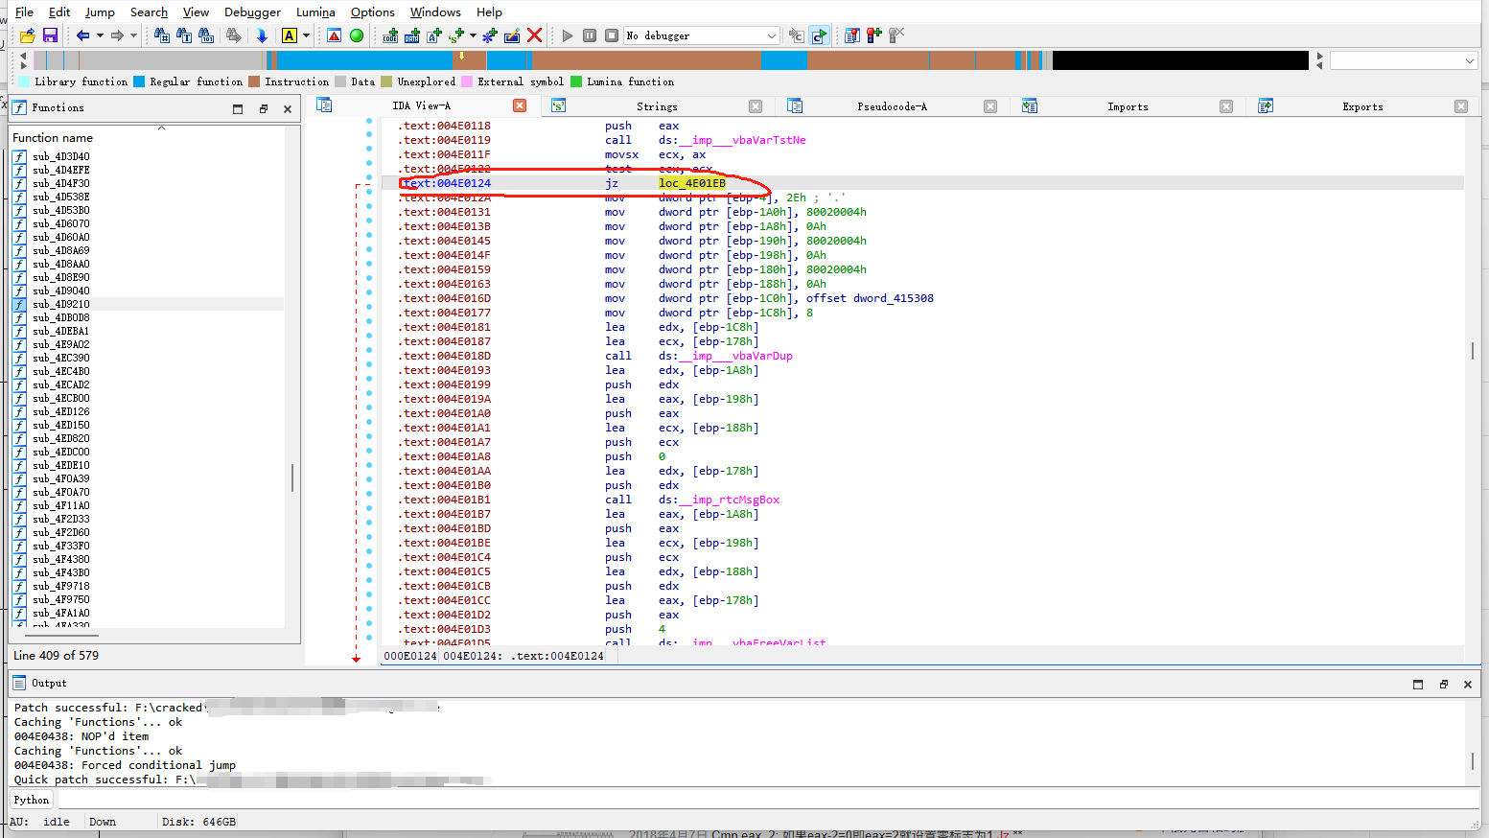
Task: Close the Imports tab
Action: click(x=1225, y=106)
